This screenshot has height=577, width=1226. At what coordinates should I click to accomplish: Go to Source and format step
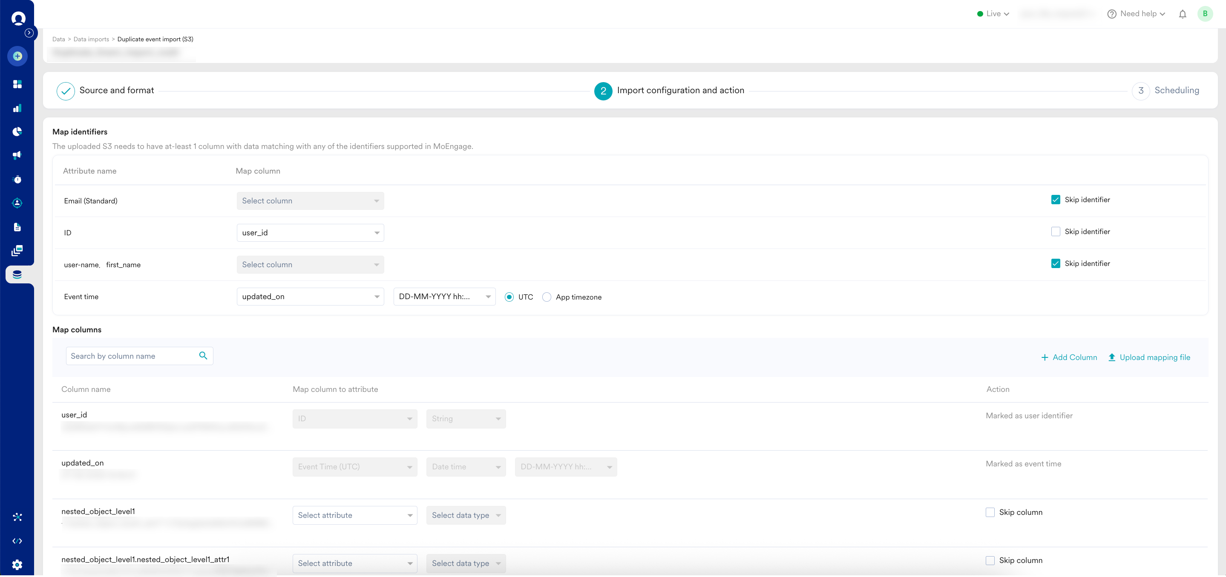(116, 90)
